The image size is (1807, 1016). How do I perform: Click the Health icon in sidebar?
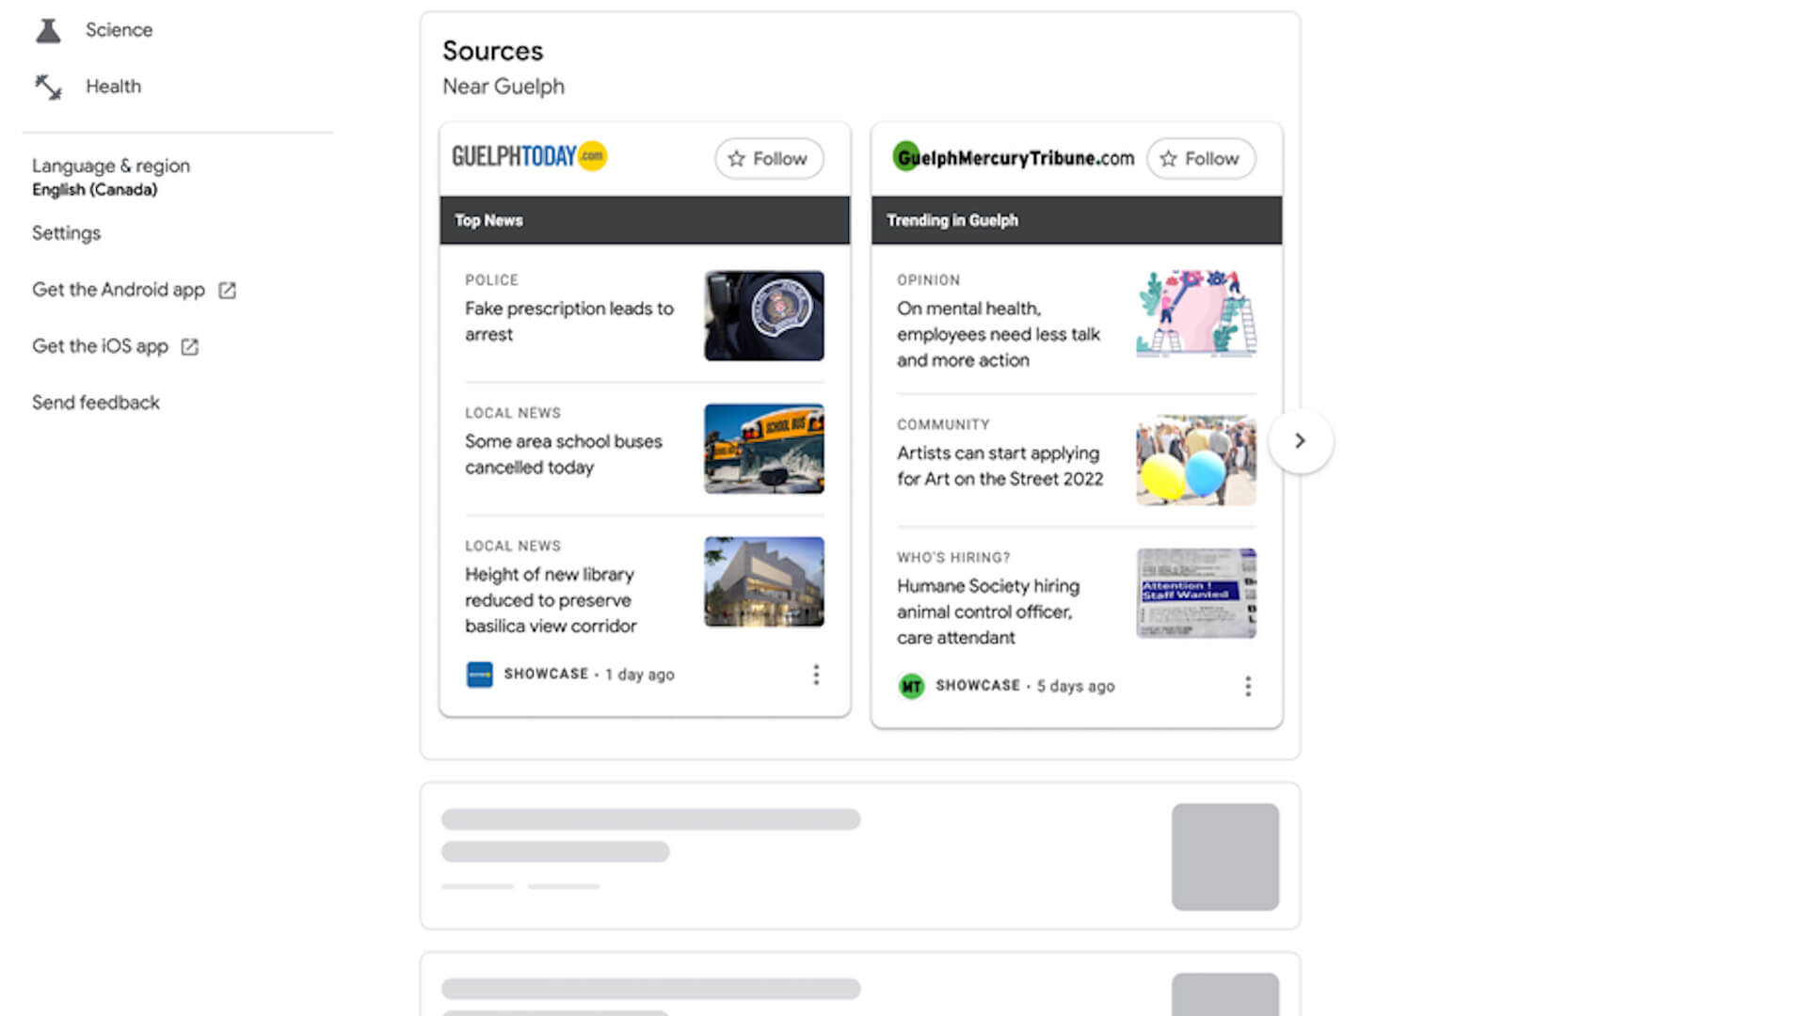[48, 86]
